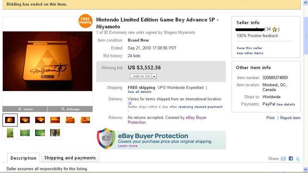Screen dimensions: 308x173
Task: Click the Report item link
Action: click(290, 118)
